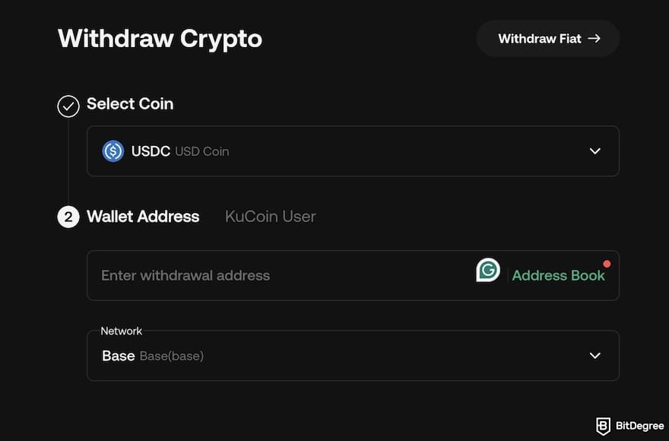
Task: Click the withdrawal address input field
Action: click(228, 275)
